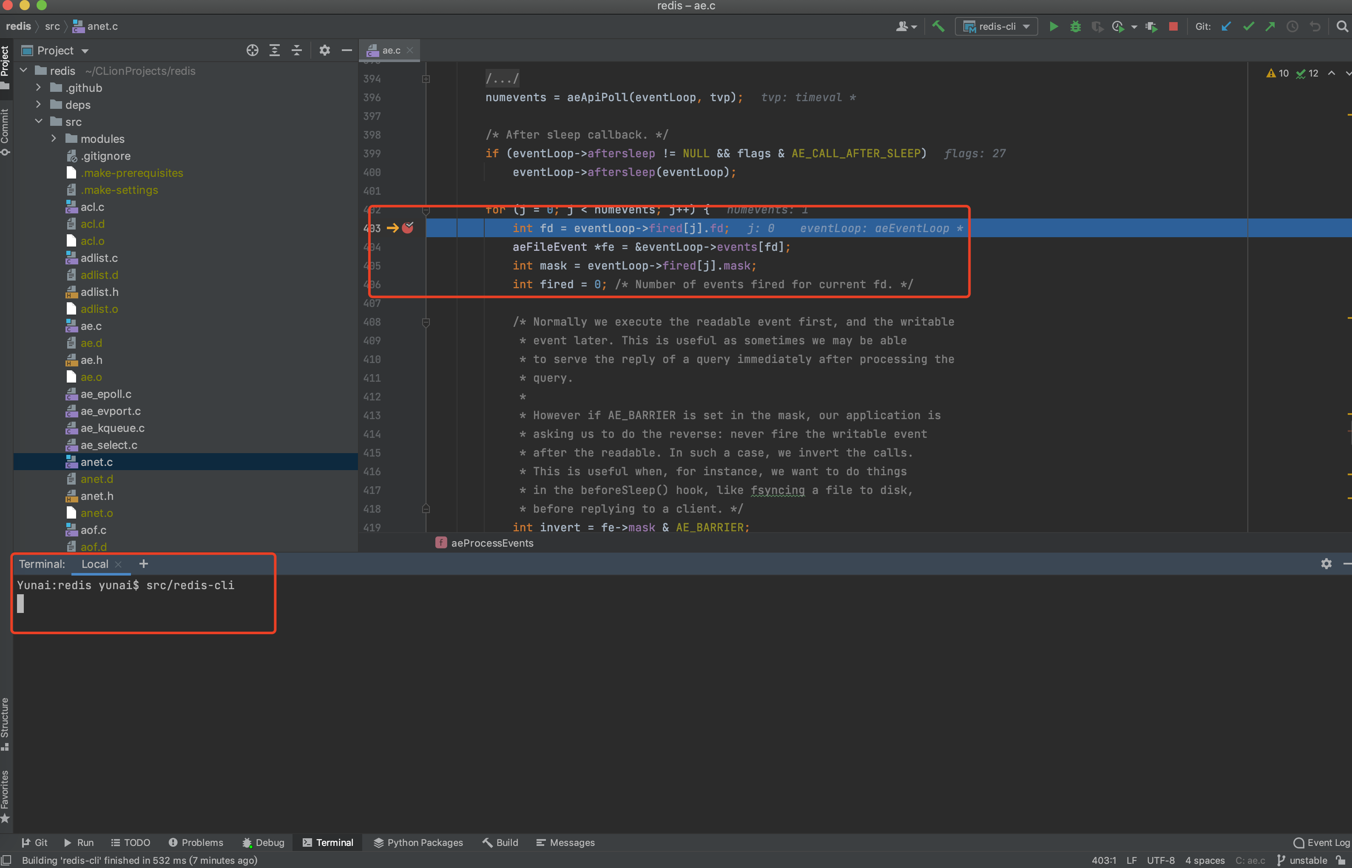Open Search Everywhere magnifier
Screen dimensions: 1352x868
[x=1342, y=26]
